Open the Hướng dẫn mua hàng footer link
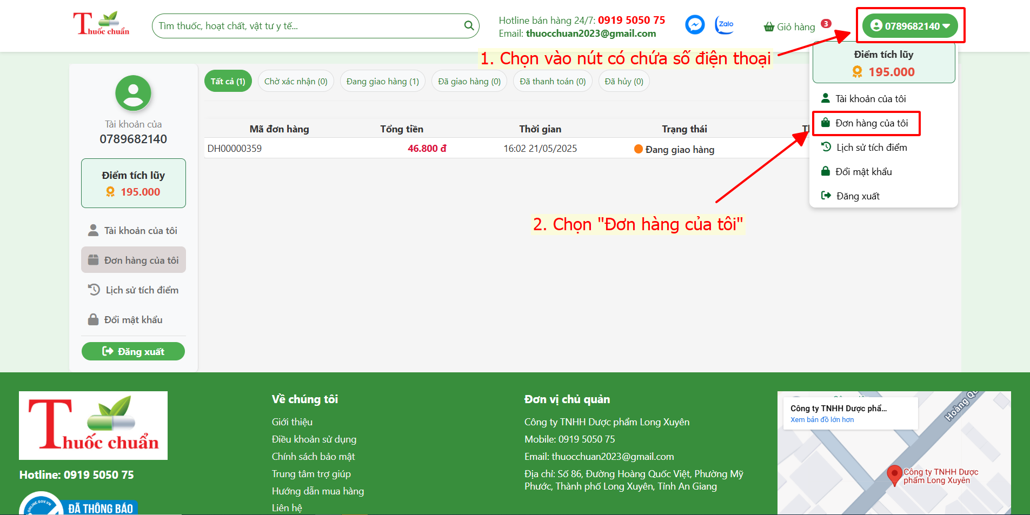The height and width of the screenshot is (515, 1030). [317, 491]
